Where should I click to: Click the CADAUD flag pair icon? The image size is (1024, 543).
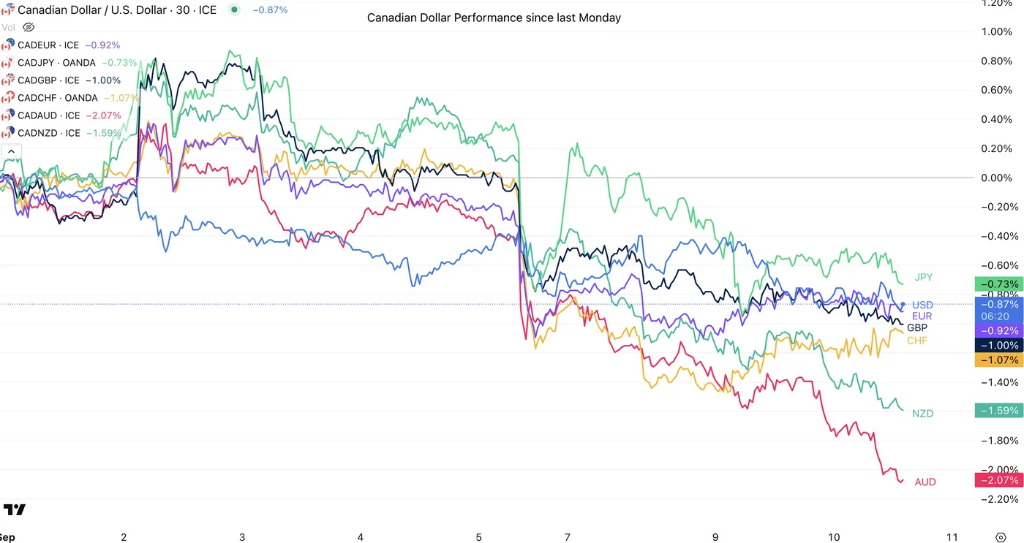click(8, 115)
